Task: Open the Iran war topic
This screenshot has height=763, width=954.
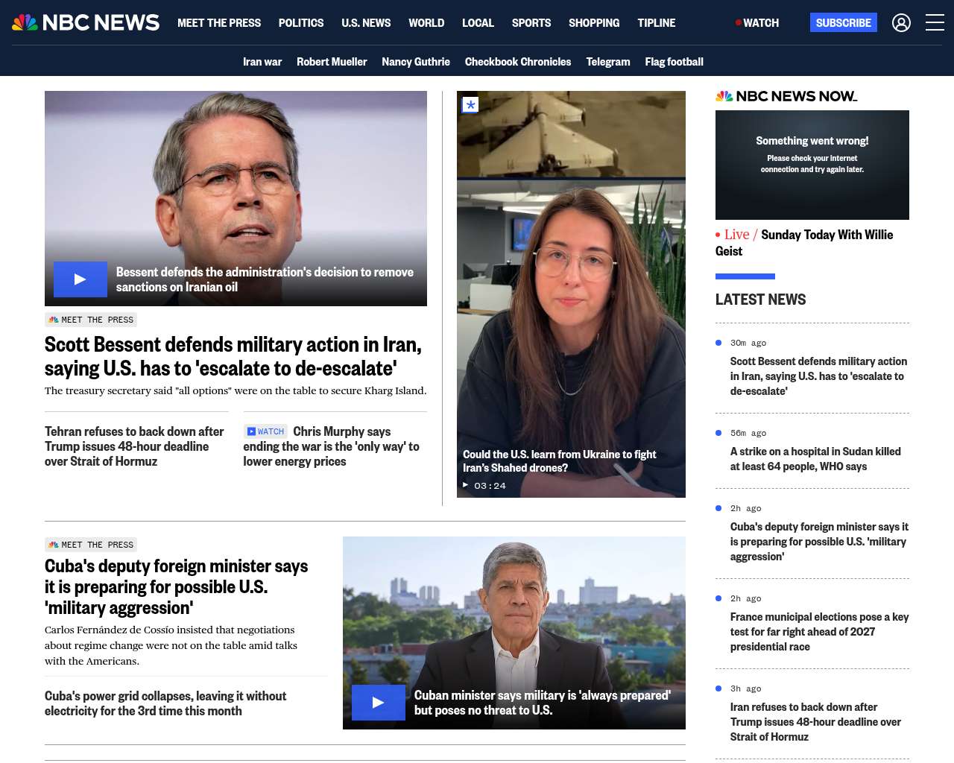Action: tap(262, 62)
